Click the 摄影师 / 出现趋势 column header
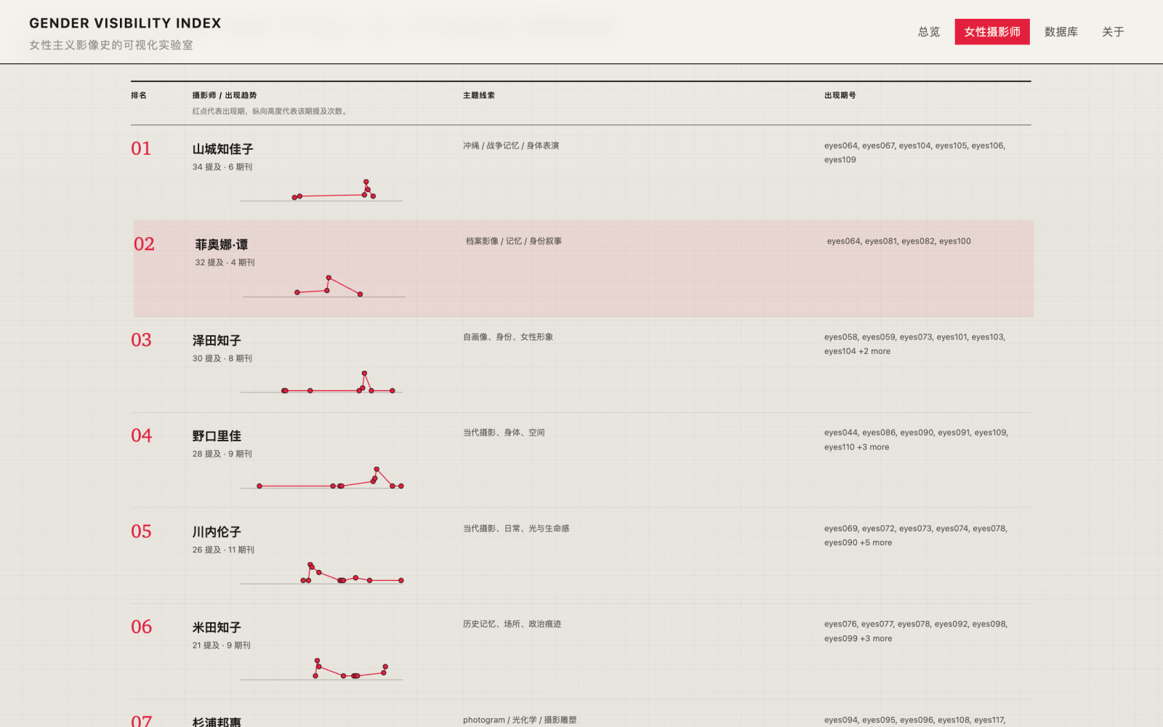This screenshot has width=1163, height=727. 225,95
